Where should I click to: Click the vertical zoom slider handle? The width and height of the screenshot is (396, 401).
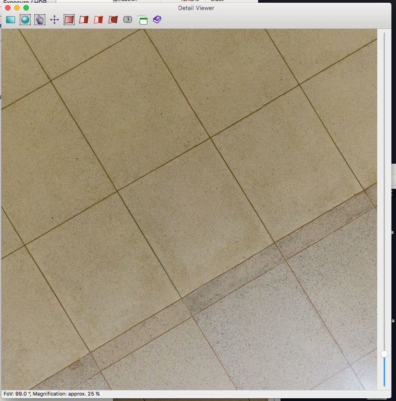click(x=384, y=354)
